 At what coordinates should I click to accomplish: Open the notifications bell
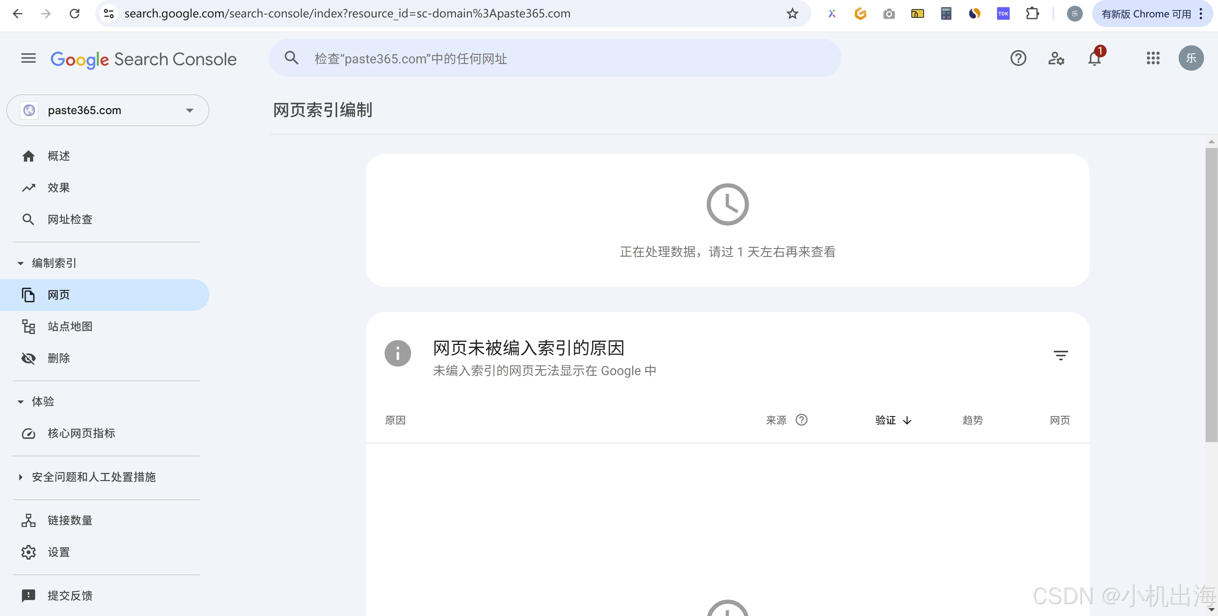(x=1094, y=59)
